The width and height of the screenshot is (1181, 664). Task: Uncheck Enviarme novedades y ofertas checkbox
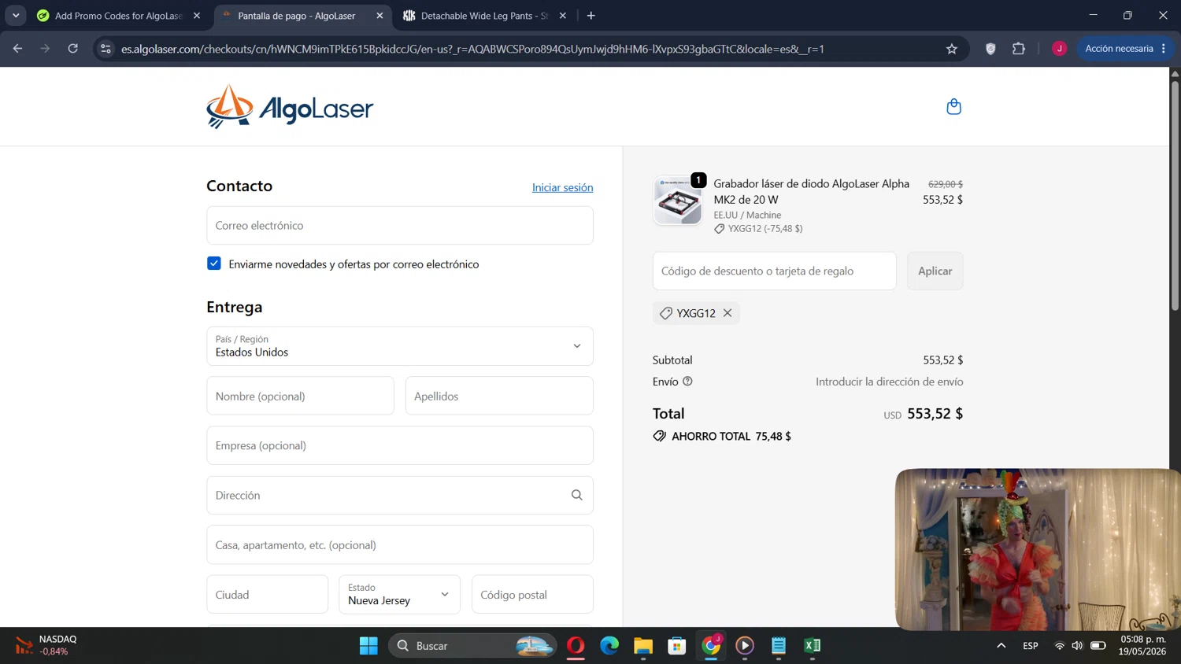pyautogui.click(x=214, y=264)
